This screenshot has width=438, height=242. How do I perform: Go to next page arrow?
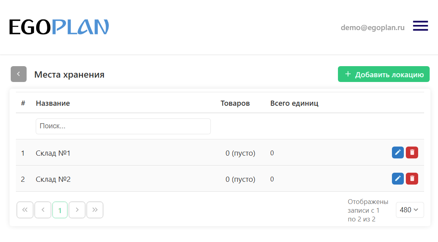[77, 210]
